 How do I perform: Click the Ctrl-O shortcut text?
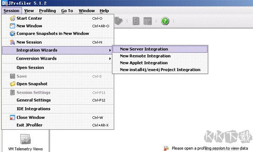[97, 18]
